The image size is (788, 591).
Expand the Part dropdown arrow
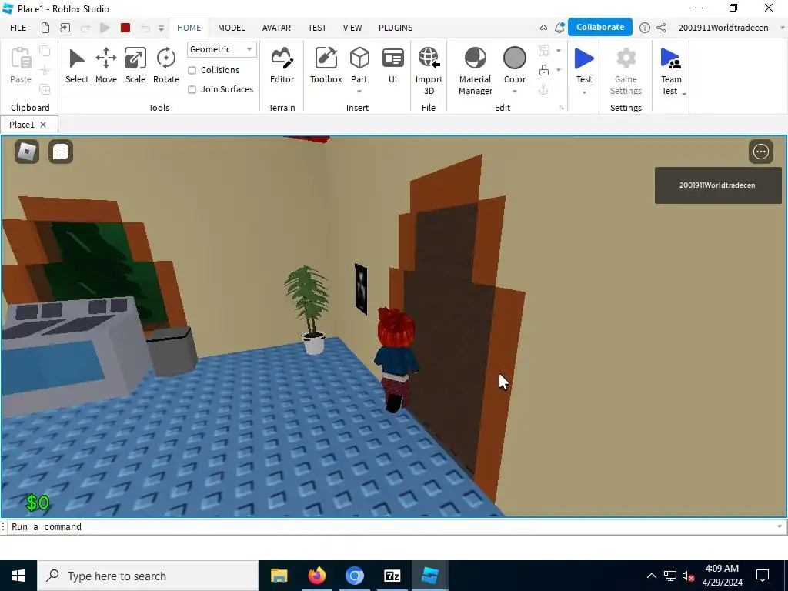click(x=359, y=92)
